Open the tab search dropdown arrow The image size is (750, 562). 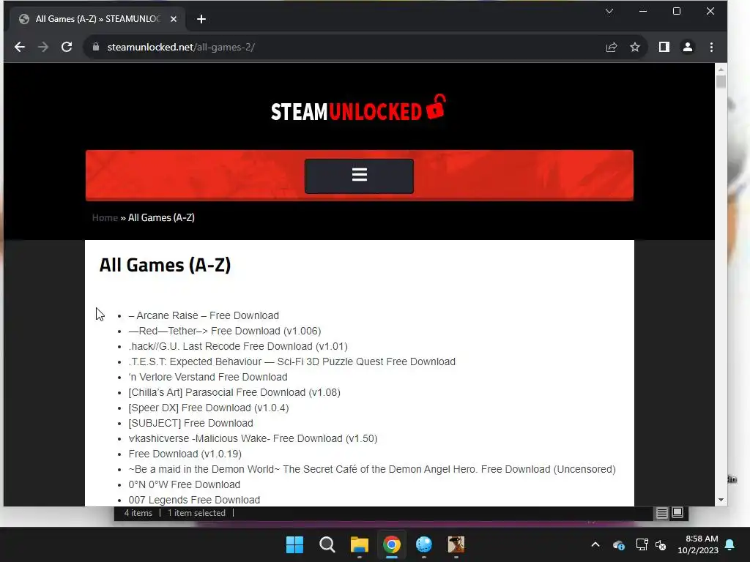pyautogui.click(x=609, y=11)
